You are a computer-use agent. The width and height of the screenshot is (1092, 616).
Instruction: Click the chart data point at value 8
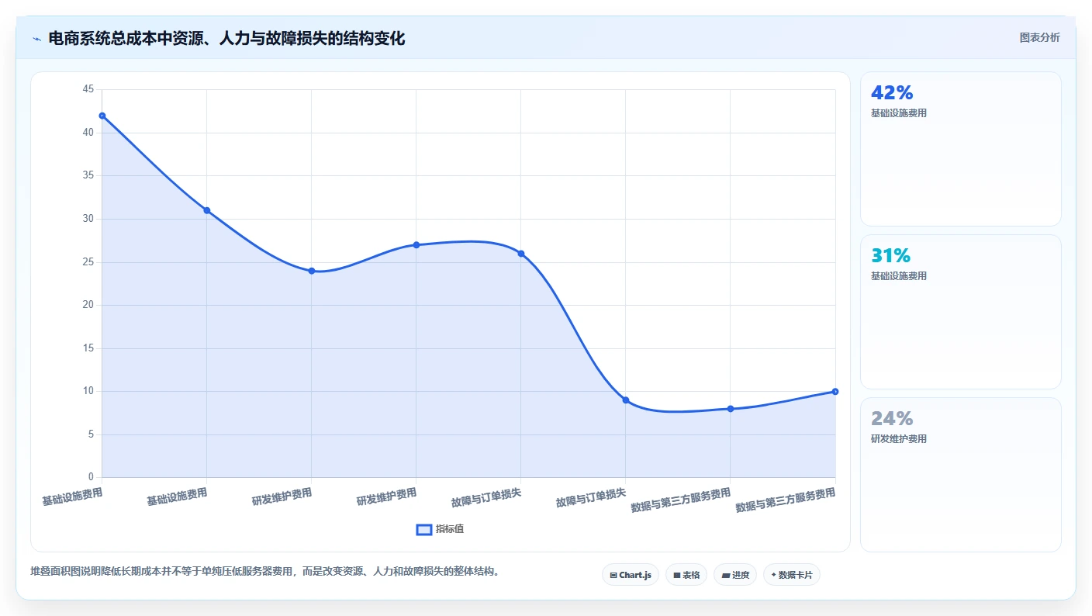731,409
